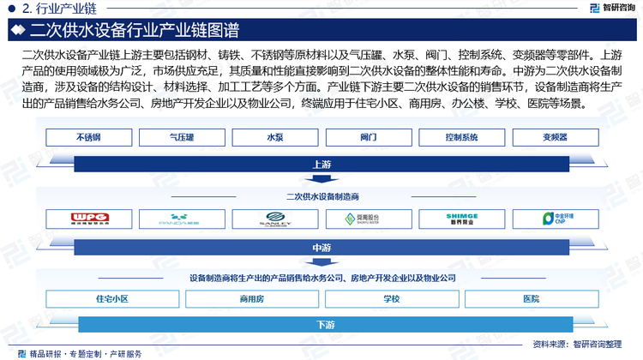Viewport: 643px width, 360px height.
Task: Click the down arrow below 上游 bar
Action: [321, 179]
